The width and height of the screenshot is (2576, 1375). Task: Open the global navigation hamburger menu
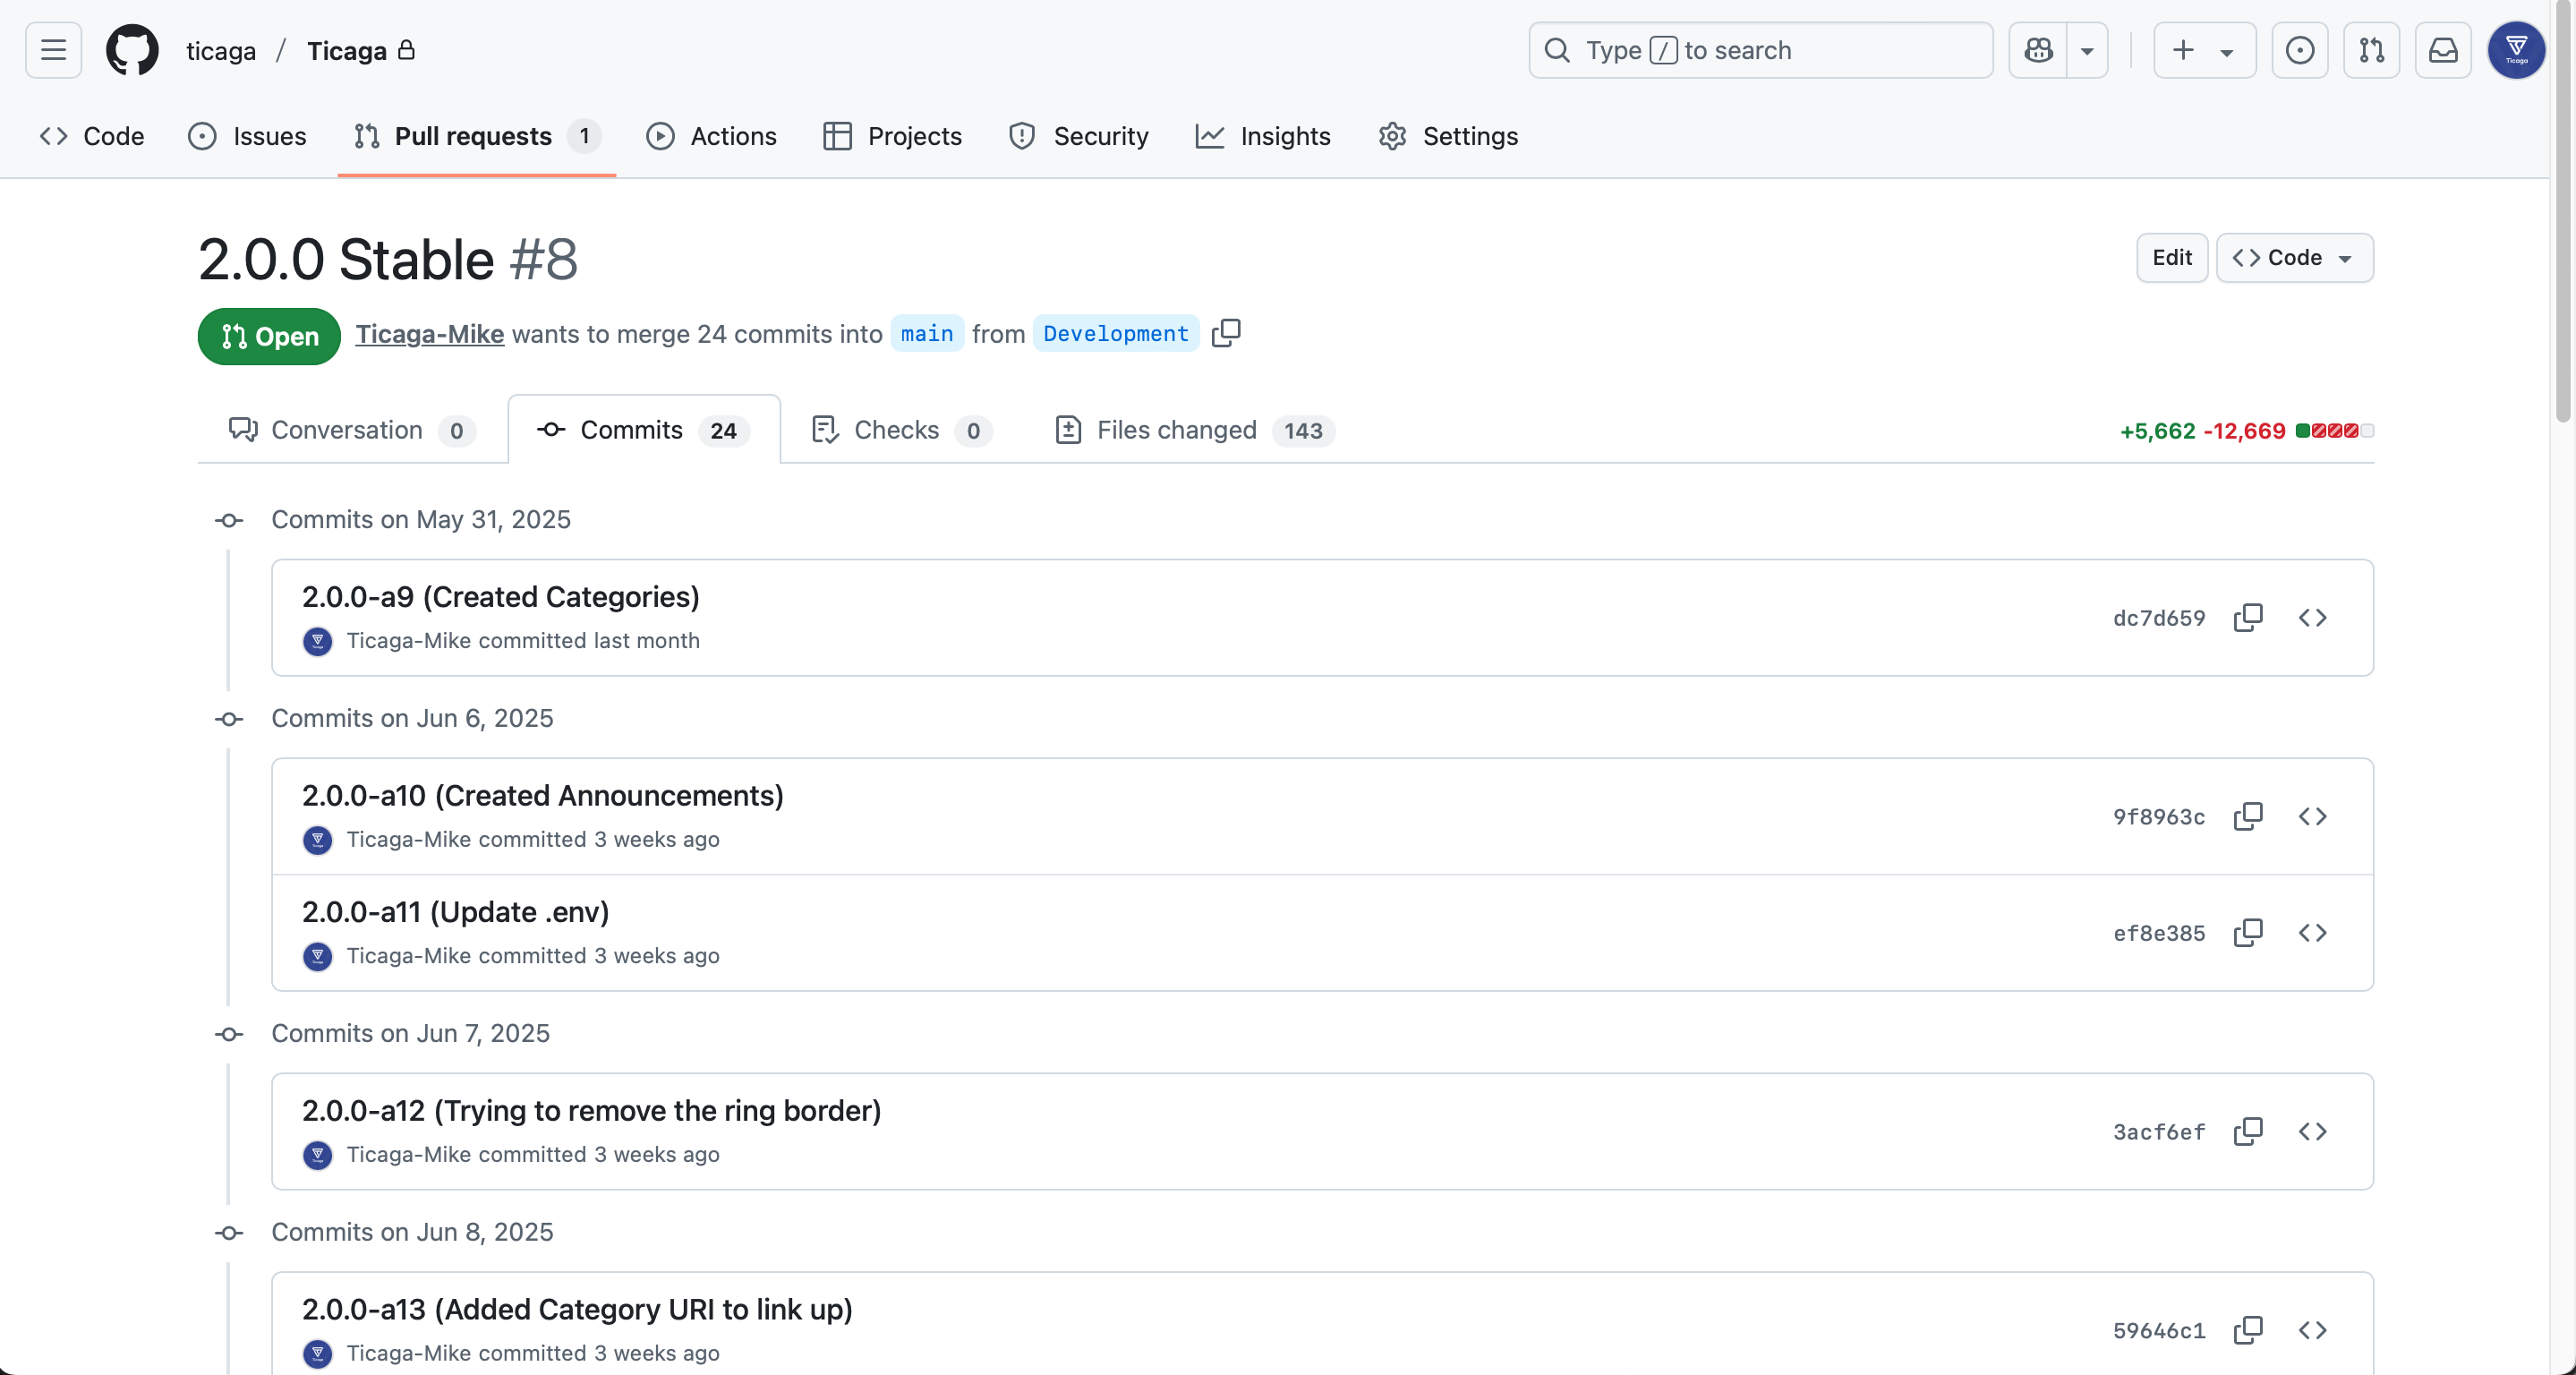pyautogui.click(x=53, y=50)
